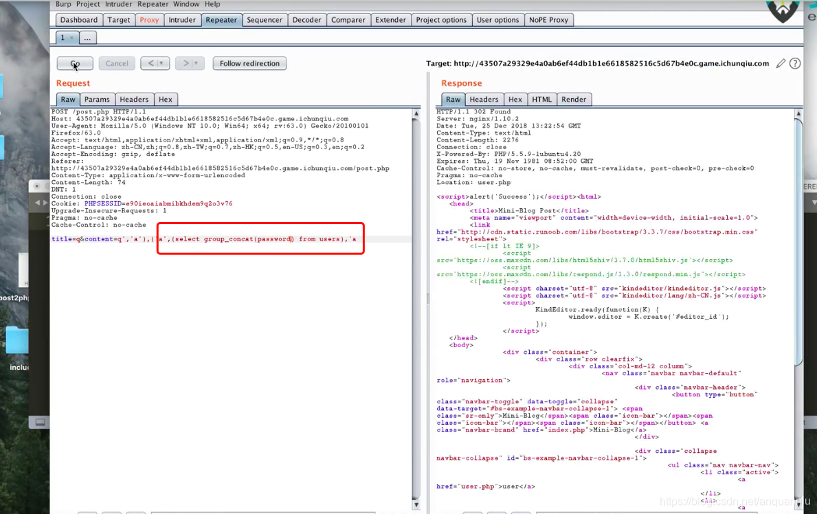This screenshot has width=817, height=514.
Task: Click response scrollbar down arrow
Action: (x=798, y=504)
